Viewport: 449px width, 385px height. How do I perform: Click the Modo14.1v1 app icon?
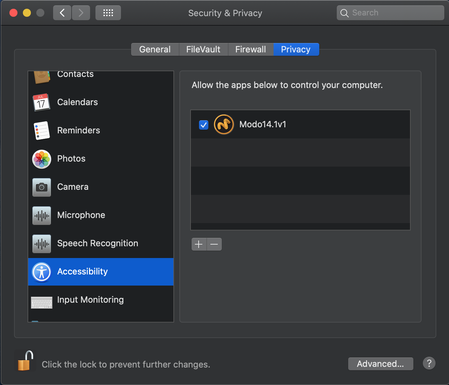pos(224,124)
